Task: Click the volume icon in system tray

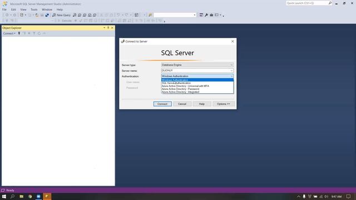Action: pos(327,197)
